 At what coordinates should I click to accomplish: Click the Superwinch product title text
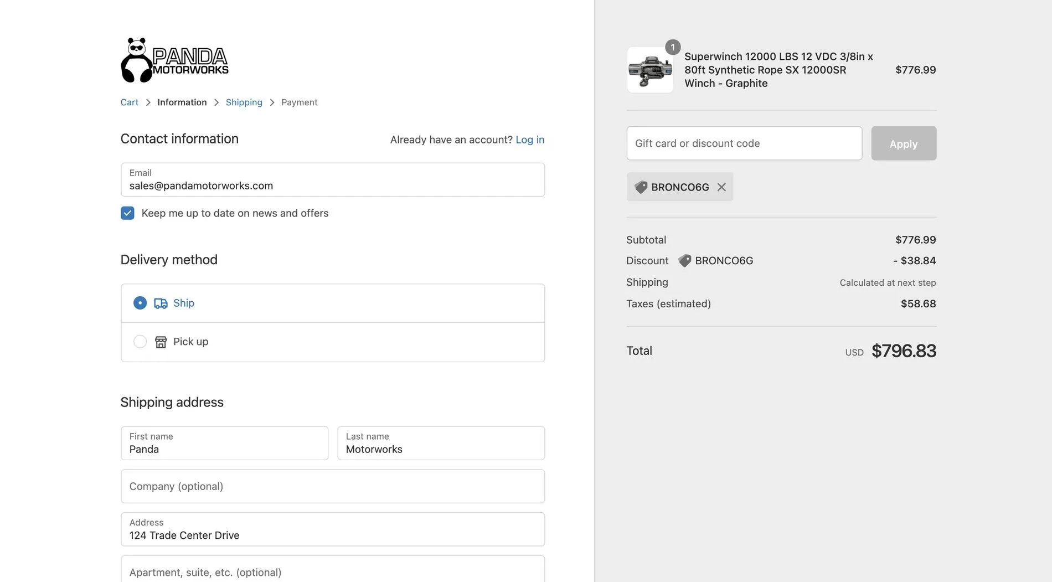778,70
